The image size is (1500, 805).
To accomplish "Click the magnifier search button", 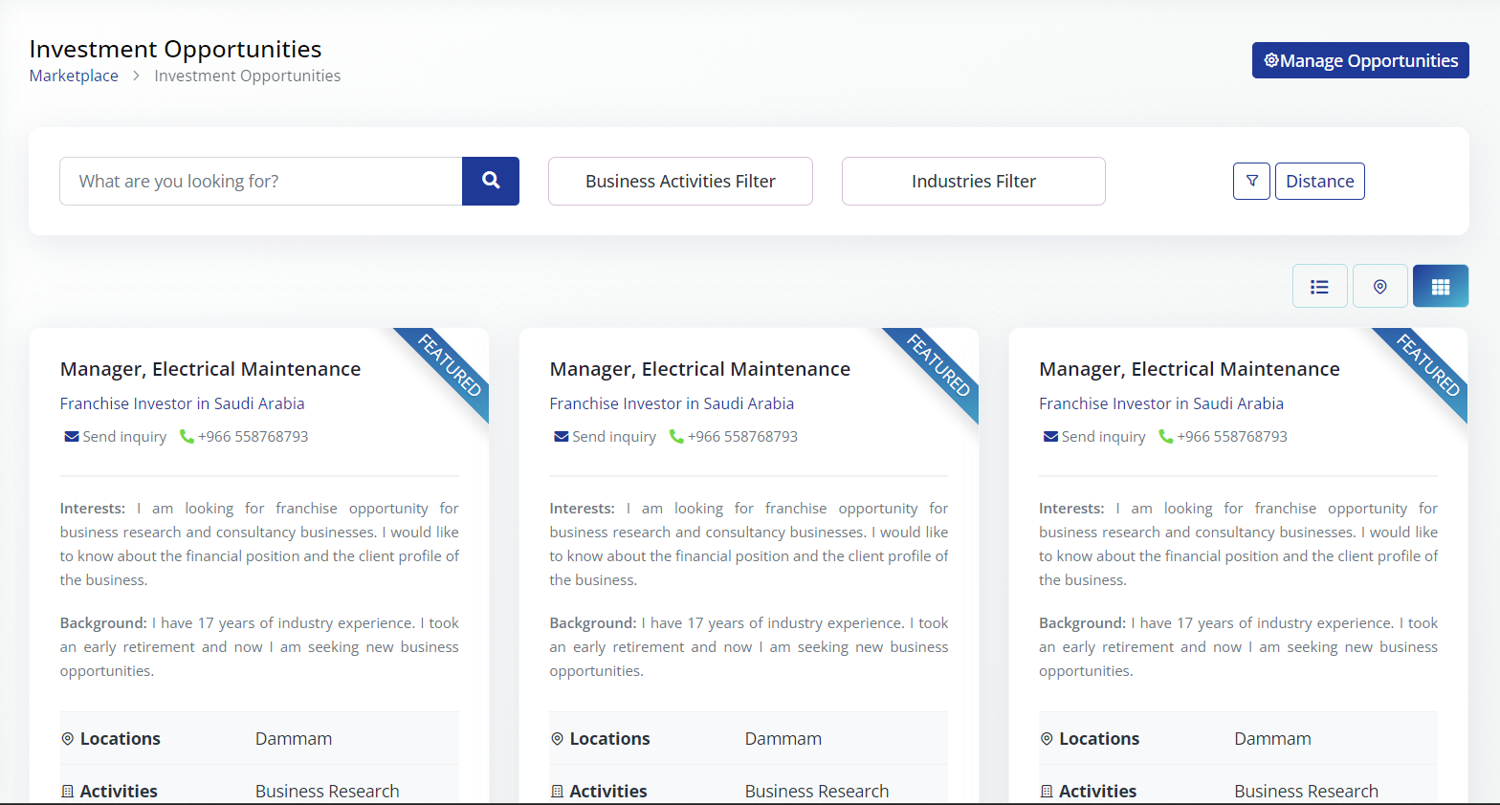I will click(490, 181).
